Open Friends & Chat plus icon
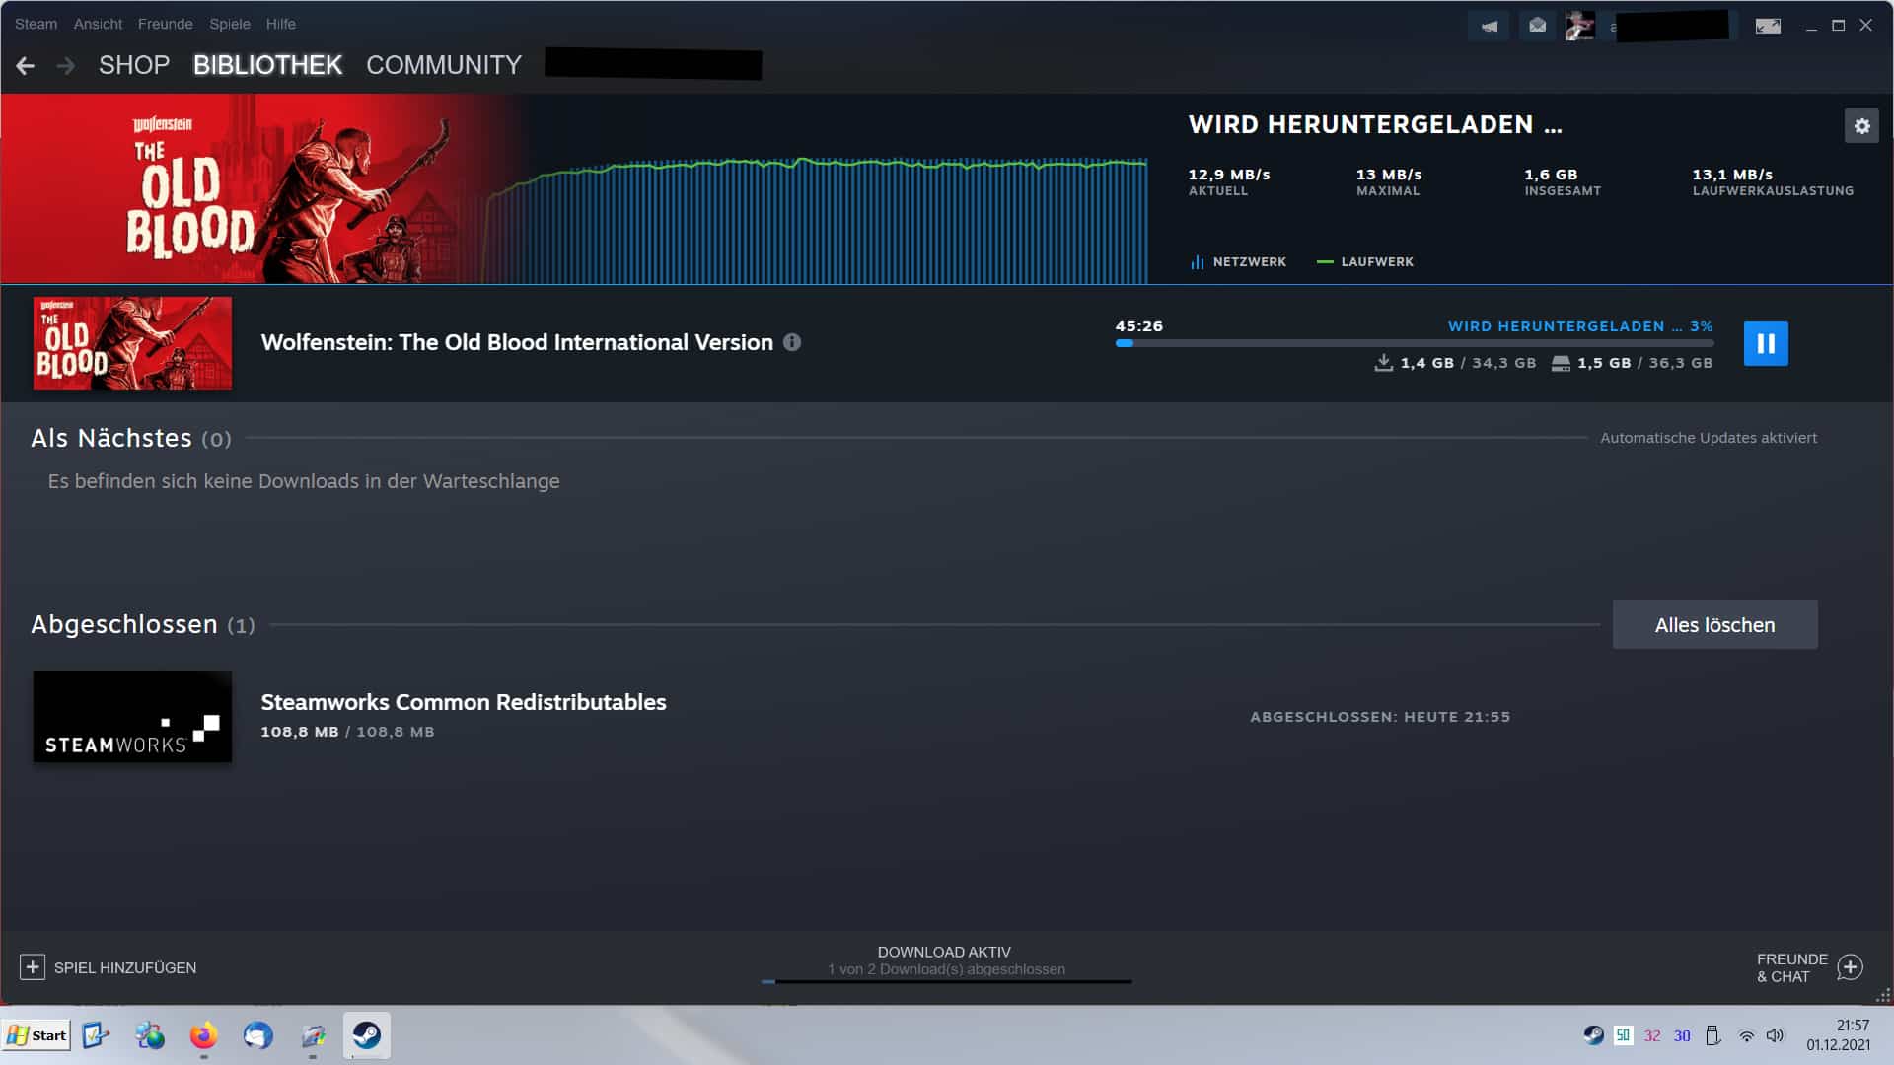Image resolution: width=1894 pixels, height=1065 pixels. [1851, 967]
